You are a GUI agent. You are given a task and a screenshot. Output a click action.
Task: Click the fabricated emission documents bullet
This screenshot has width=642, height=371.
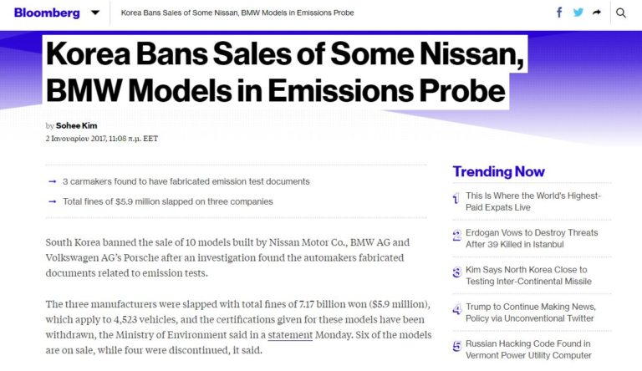point(186,181)
